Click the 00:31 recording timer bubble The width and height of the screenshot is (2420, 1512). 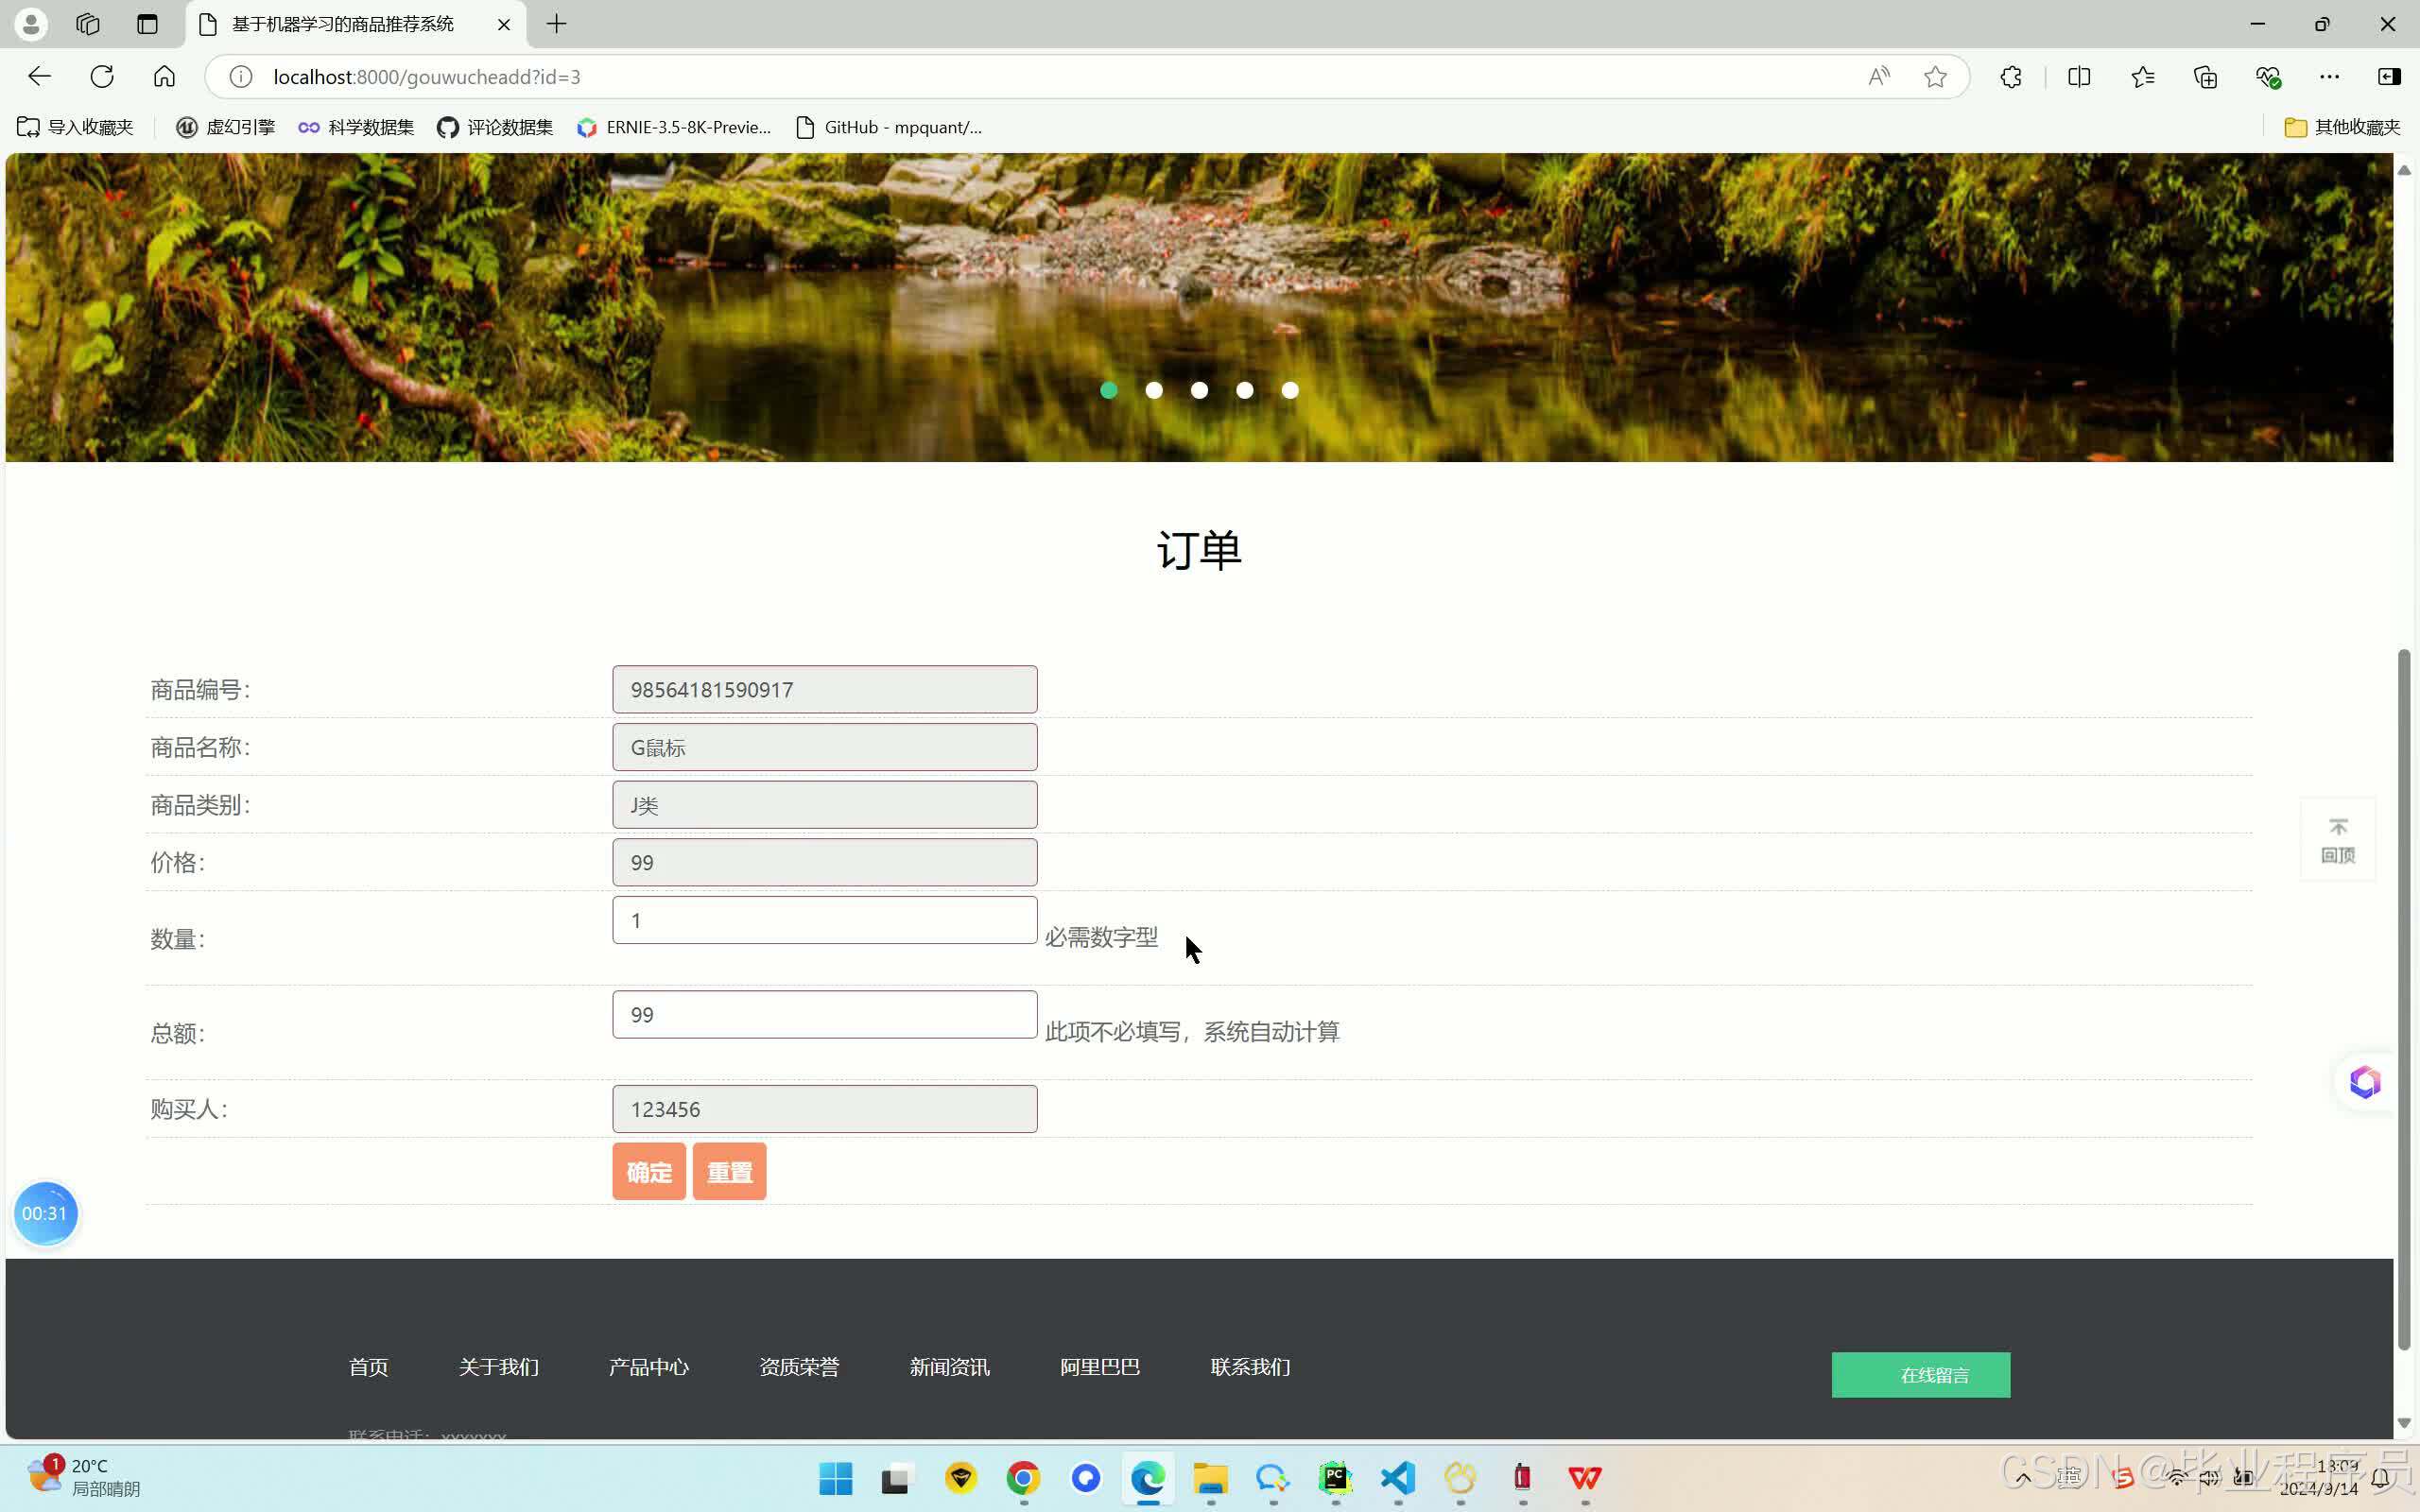[x=45, y=1213]
